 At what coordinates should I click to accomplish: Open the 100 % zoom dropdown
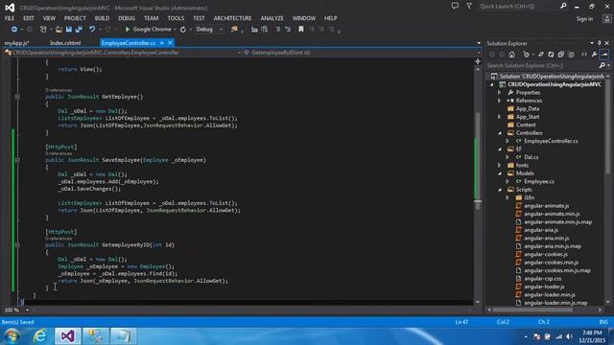point(27,310)
